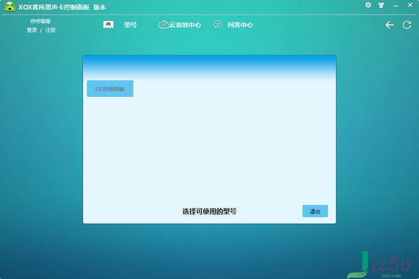Click the sound card model icon
Image resolution: width=419 pixels, height=279 pixels.
108,24
